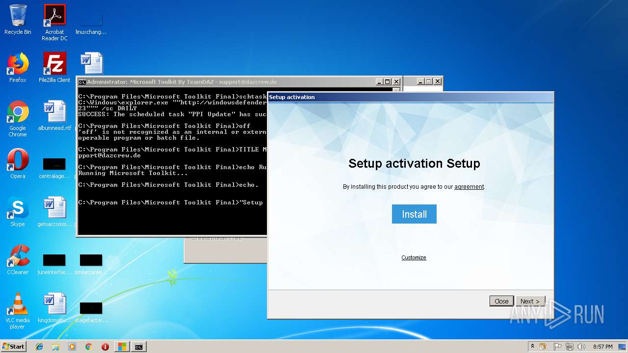Open VLC media player shortcut
Screen dimensions: 628x353
[18, 311]
